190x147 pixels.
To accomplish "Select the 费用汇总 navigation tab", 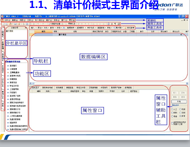I will (2, 95).
